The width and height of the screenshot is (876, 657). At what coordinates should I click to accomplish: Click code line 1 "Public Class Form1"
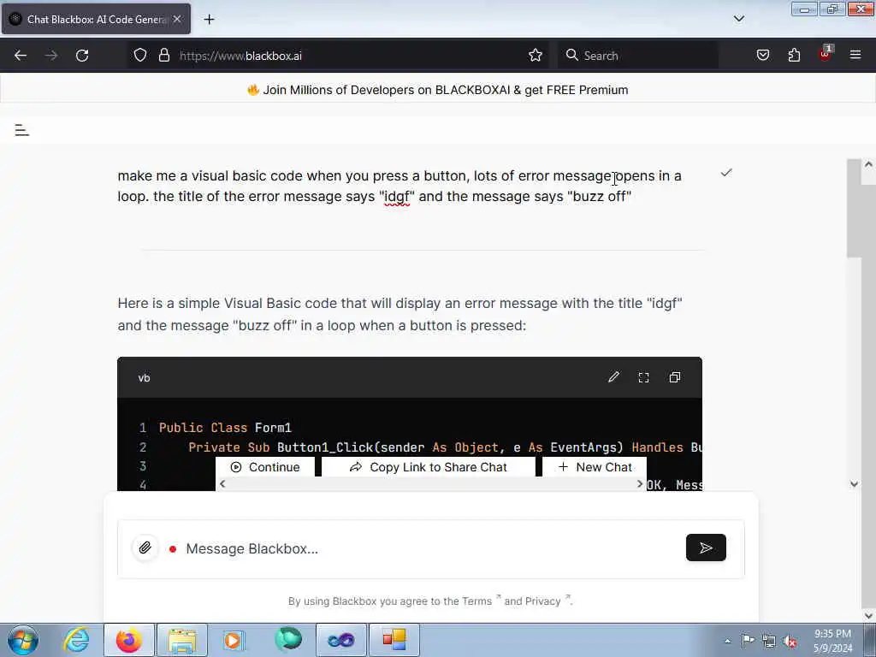[225, 428]
